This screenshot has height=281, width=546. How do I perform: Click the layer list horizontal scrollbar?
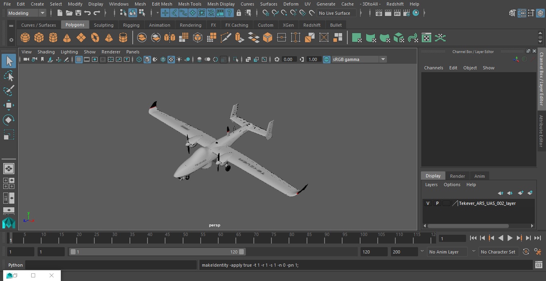click(x=468, y=226)
